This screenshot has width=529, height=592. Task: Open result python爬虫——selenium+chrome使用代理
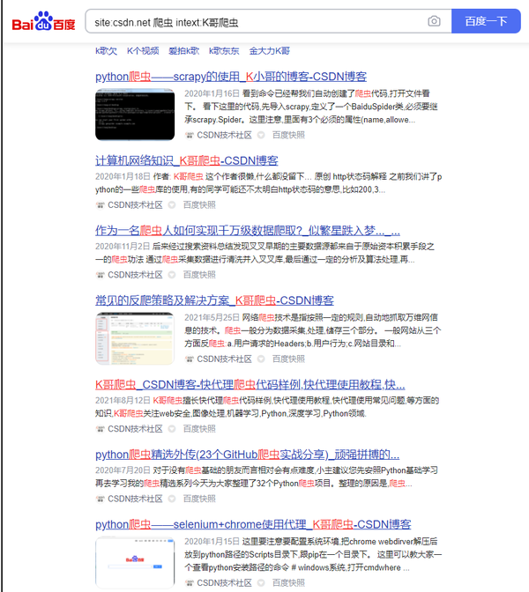[x=253, y=524]
